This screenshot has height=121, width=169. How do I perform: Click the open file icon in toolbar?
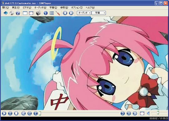tap(6, 13)
